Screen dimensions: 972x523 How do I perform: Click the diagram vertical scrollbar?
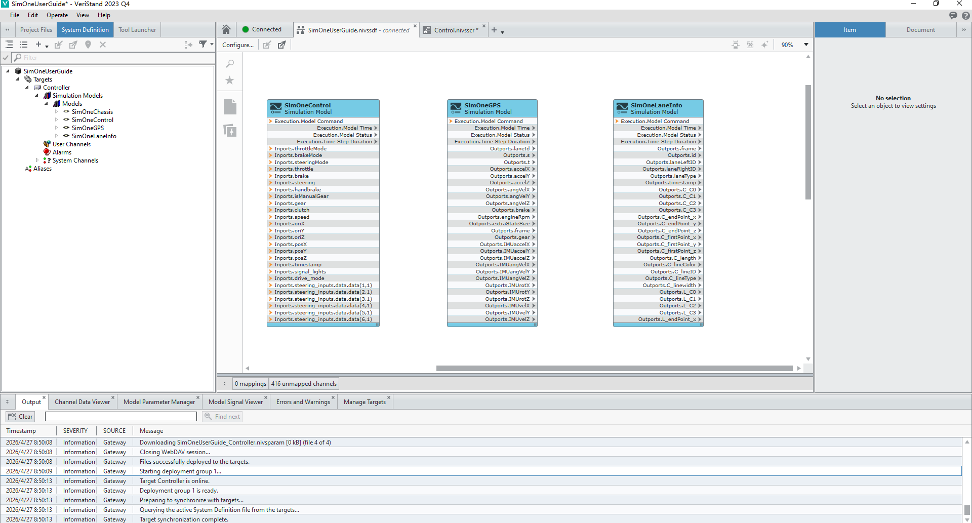point(808,142)
